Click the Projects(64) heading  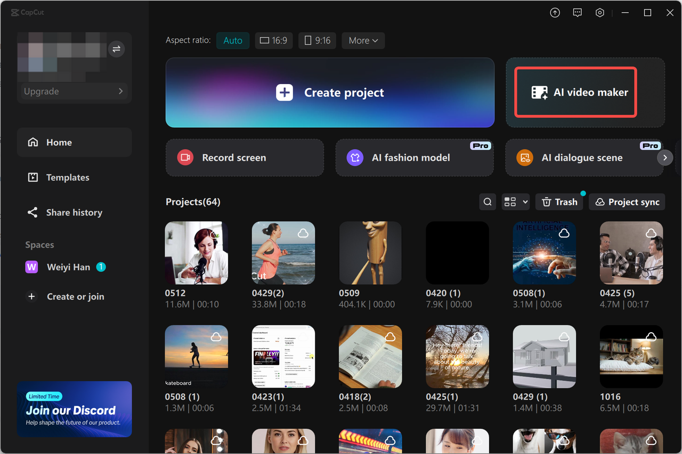point(193,202)
